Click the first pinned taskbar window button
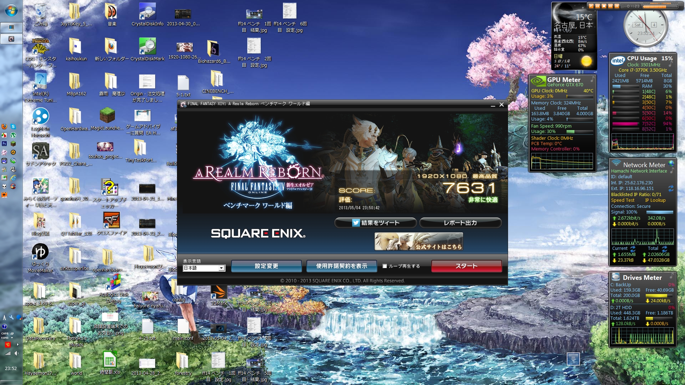 point(11,27)
